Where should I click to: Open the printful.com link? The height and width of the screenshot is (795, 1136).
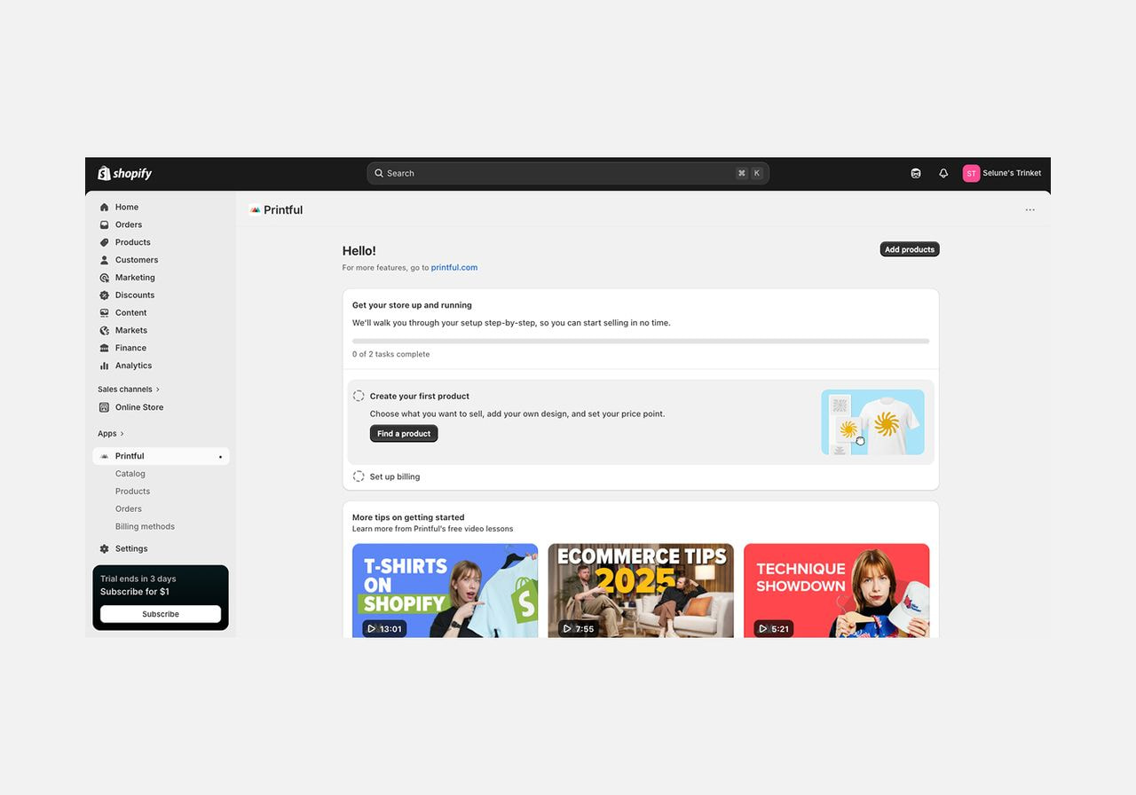(x=454, y=267)
